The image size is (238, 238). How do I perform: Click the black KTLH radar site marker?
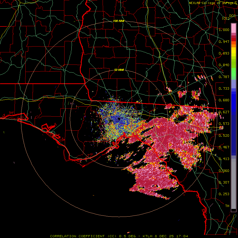coord(119,119)
